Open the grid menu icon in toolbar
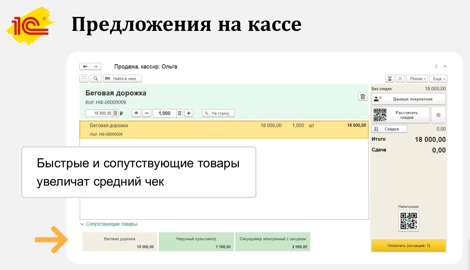The height and width of the screenshot is (270, 470). pos(84,79)
